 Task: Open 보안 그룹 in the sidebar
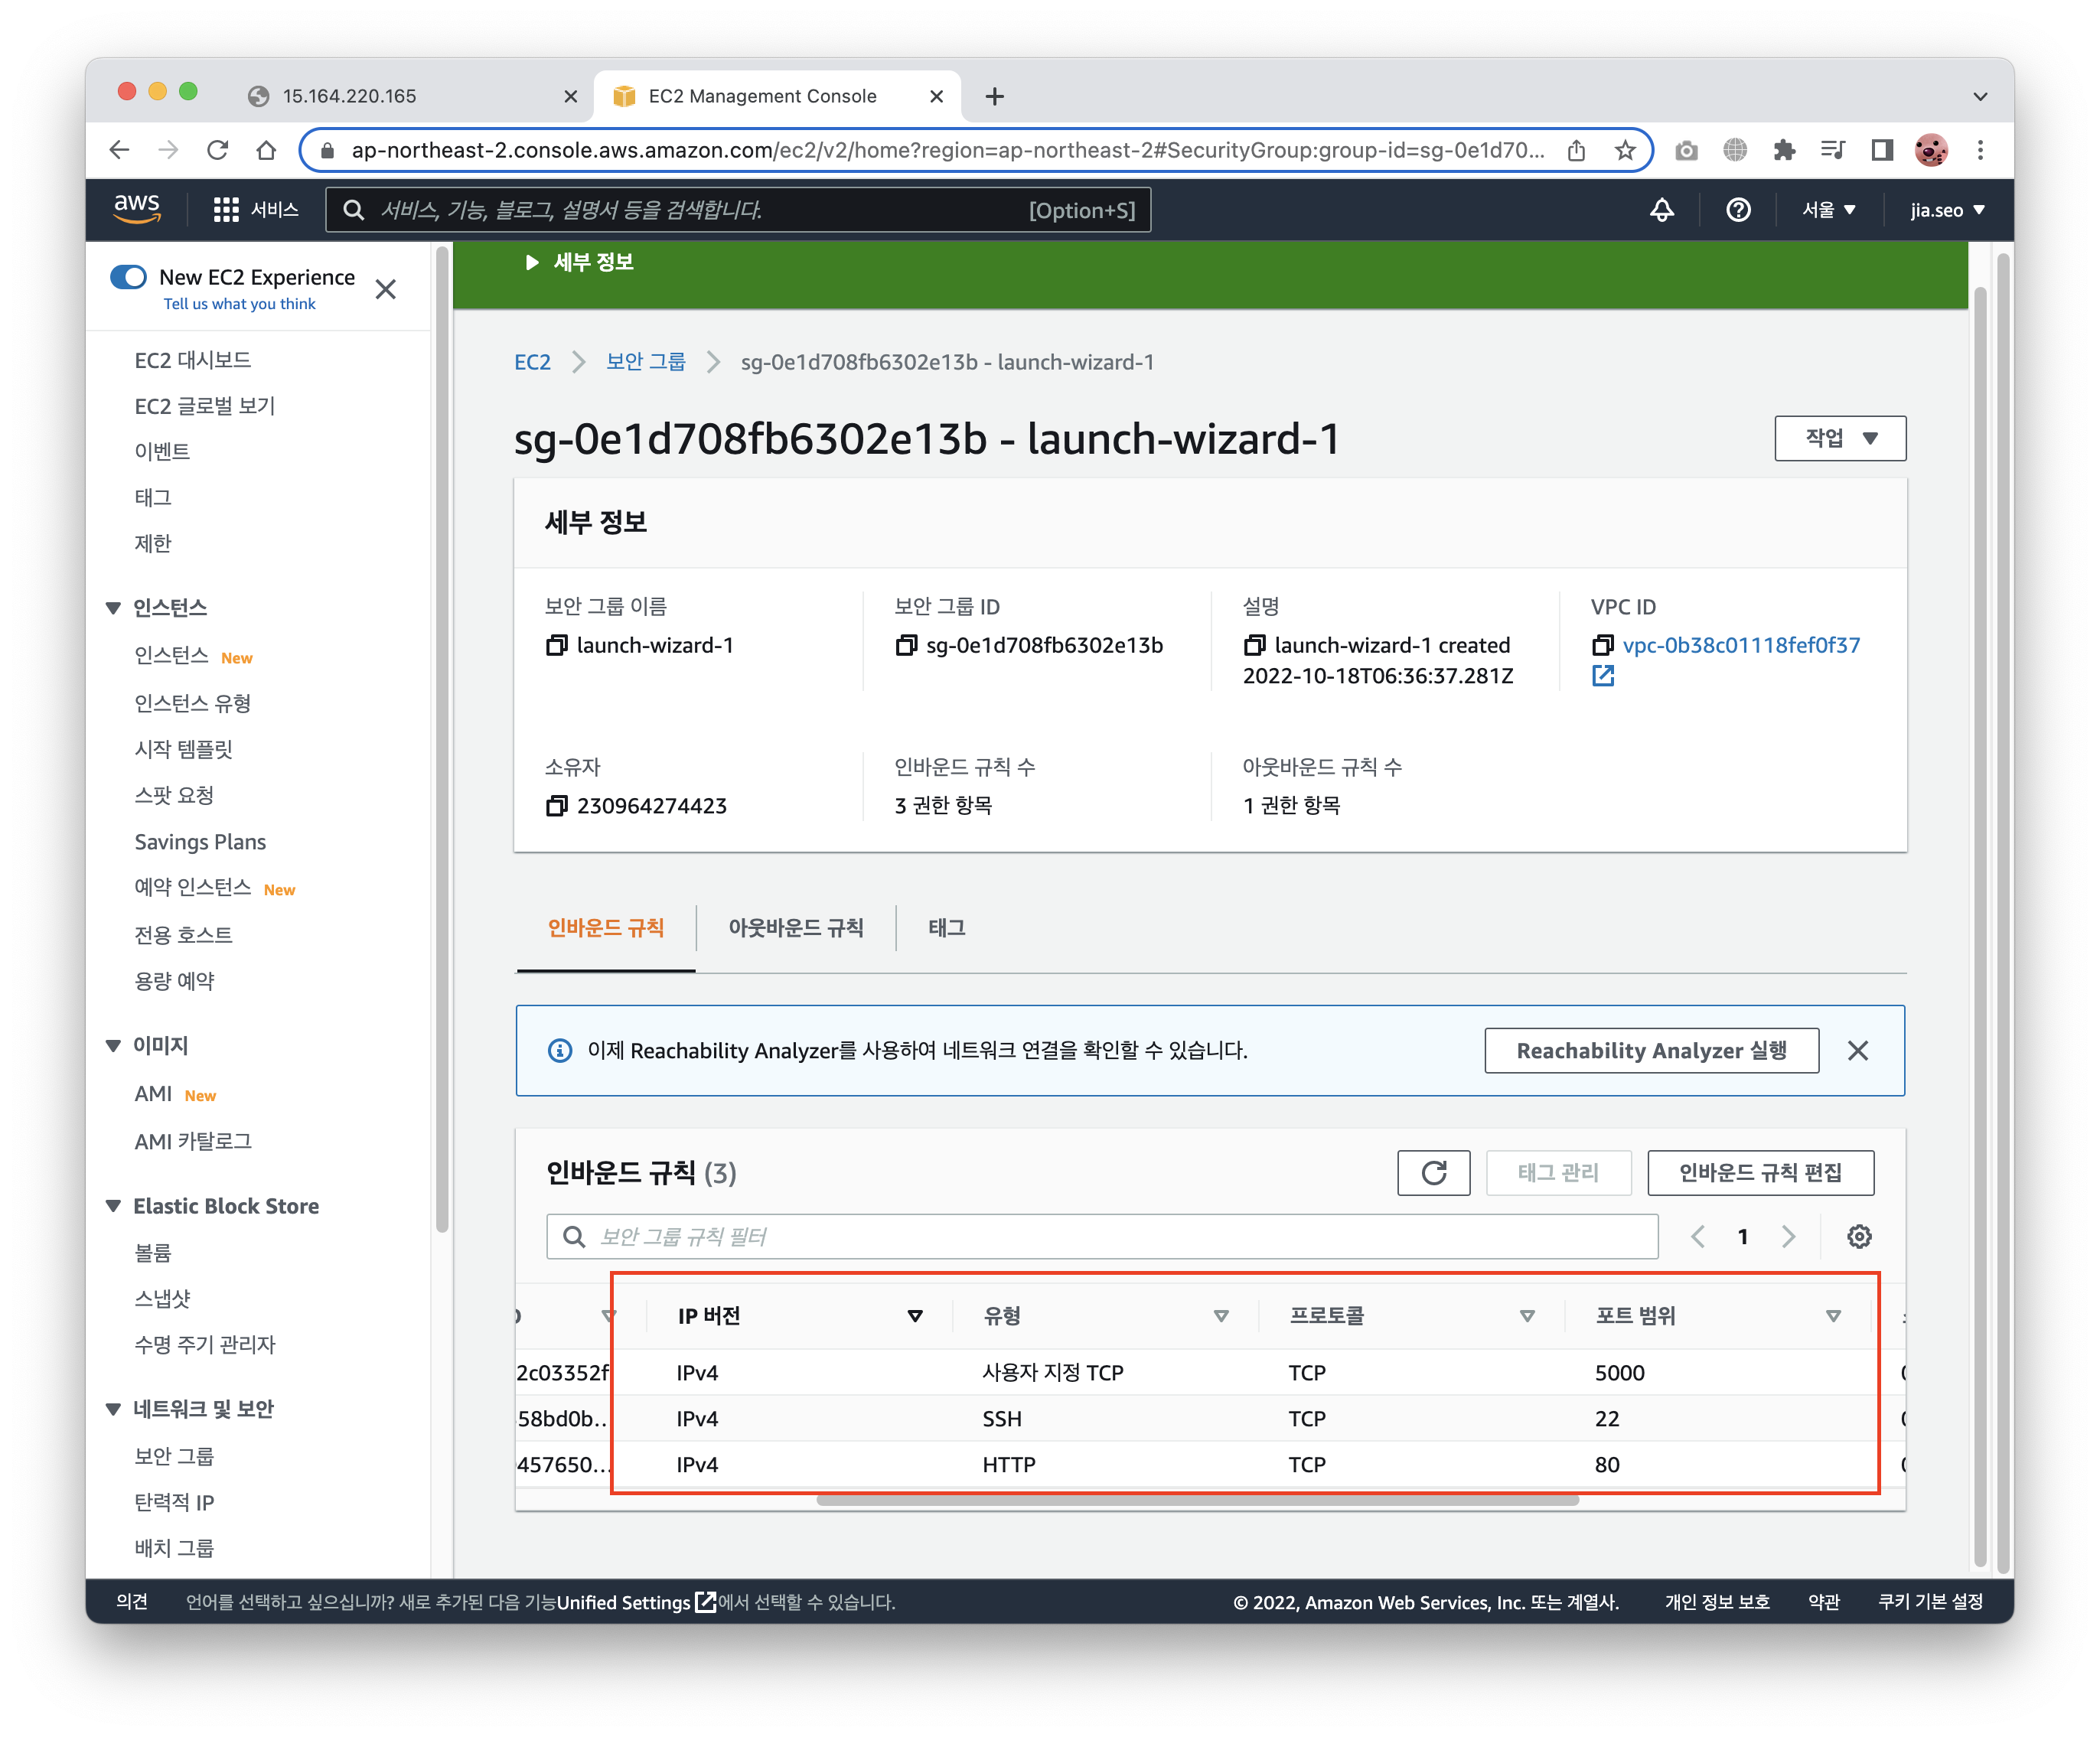point(174,1456)
